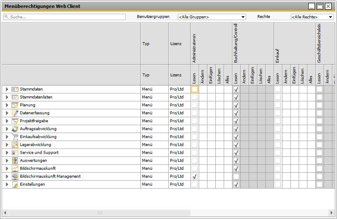Expand the Auftragsabwicklung node
The width and height of the screenshot is (337, 219).
pos(7,129)
